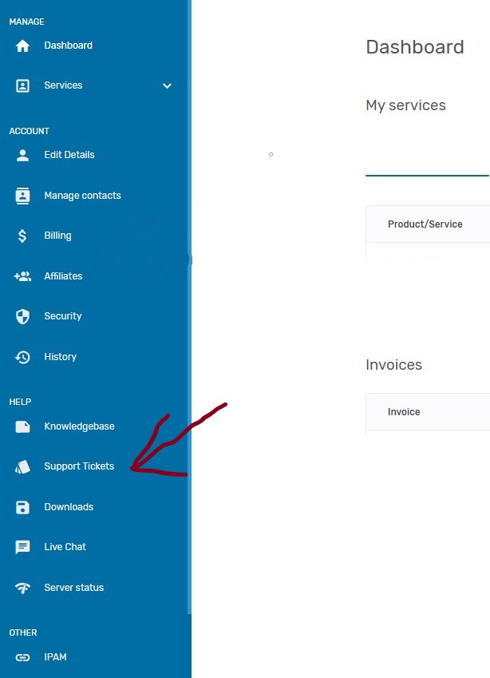The image size is (490, 678).
Task: Open the Edit Details text link
Action: click(x=69, y=155)
